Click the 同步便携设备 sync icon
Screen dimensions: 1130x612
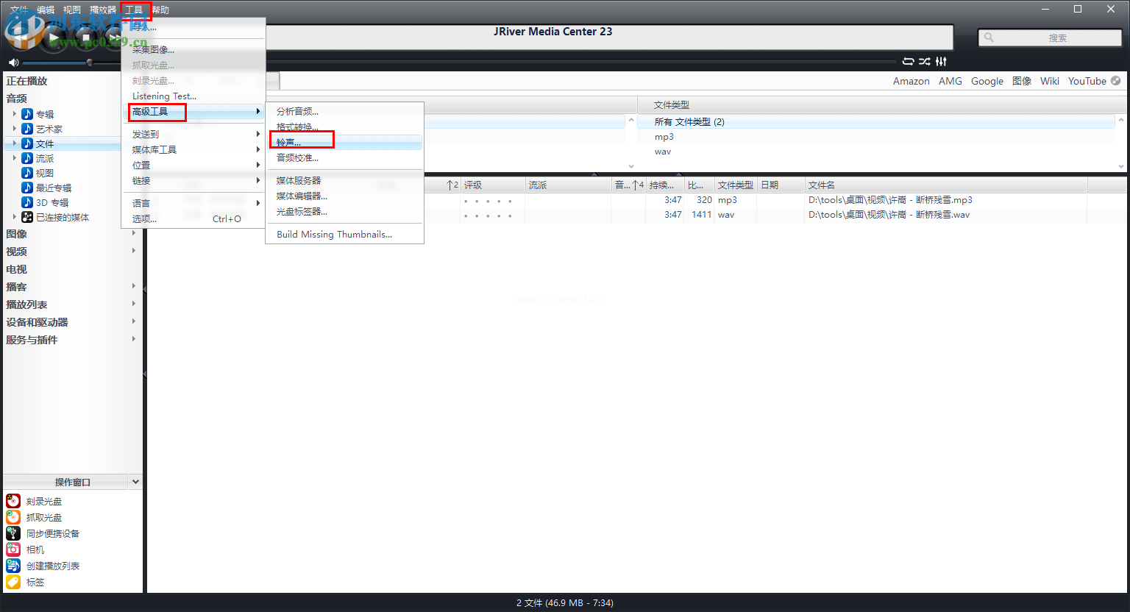point(13,533)
